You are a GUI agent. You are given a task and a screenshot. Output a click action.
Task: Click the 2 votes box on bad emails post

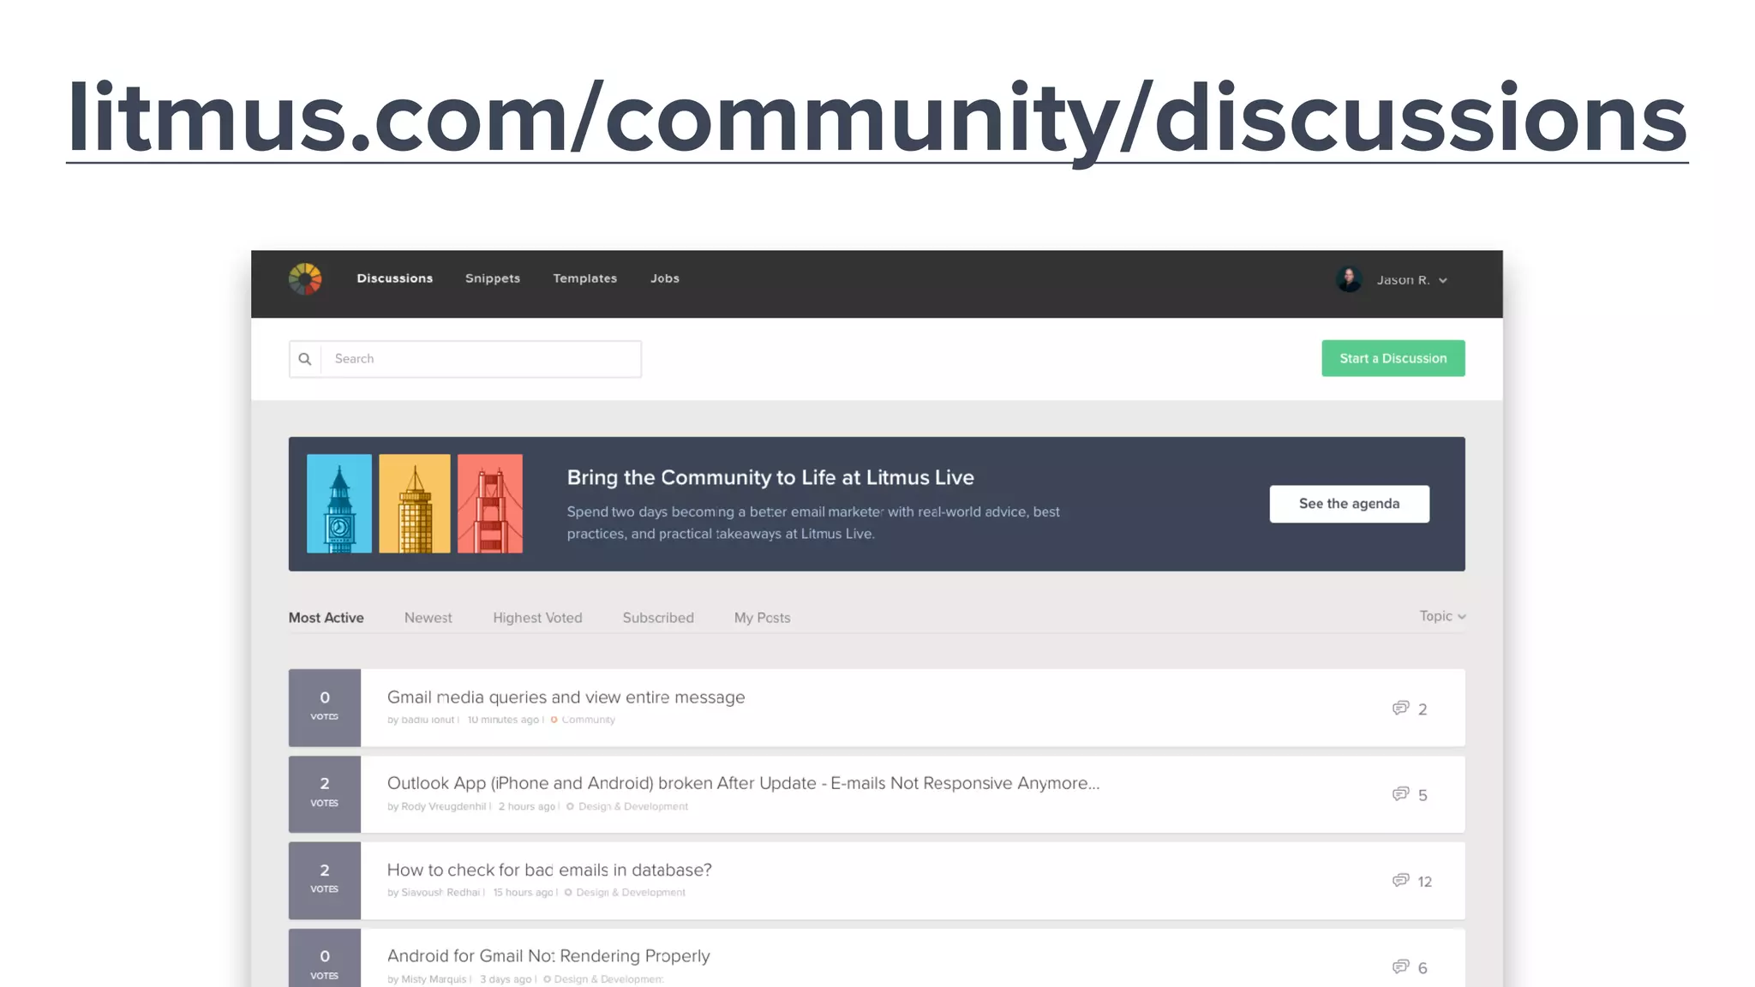(x=325, y=881)
